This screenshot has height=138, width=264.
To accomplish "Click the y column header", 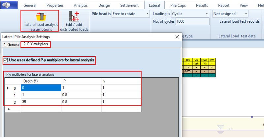I will tap(121, 81).
